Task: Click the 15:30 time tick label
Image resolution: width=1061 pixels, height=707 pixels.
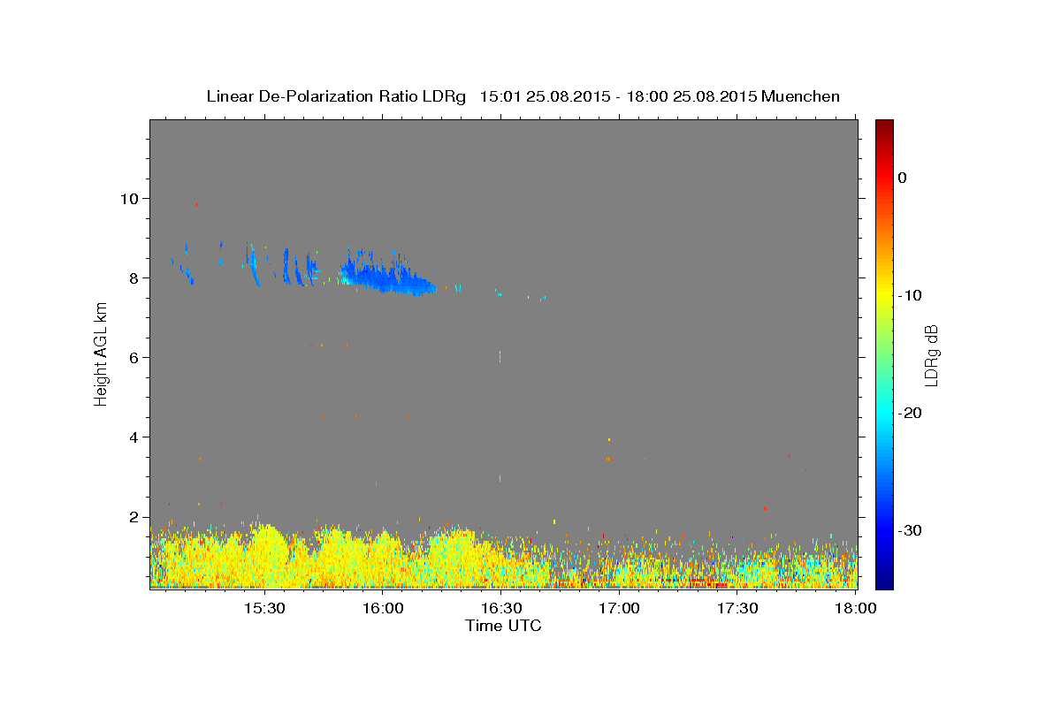Action: (264, 609)
